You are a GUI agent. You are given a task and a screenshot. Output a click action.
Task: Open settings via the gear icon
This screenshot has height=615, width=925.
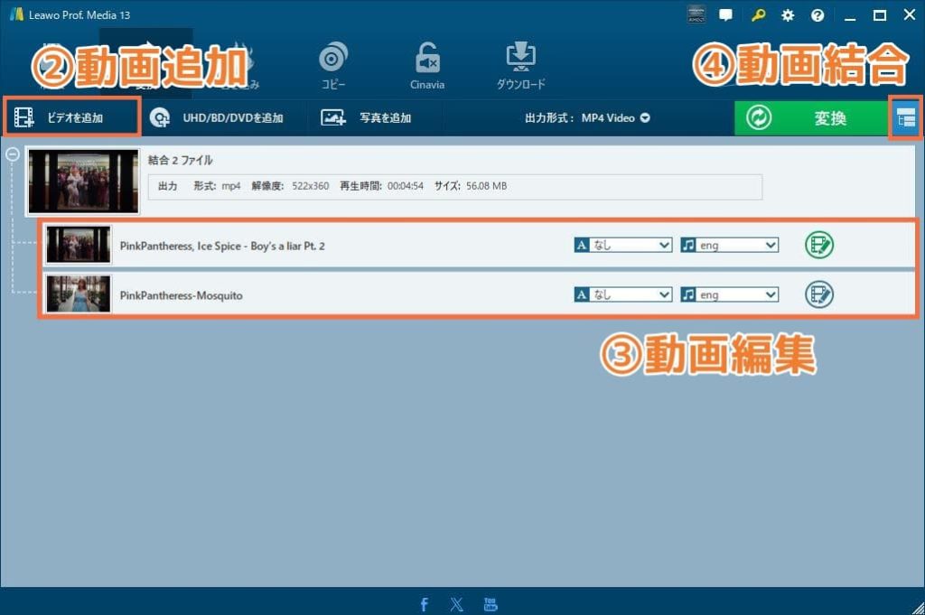point(788,15)
